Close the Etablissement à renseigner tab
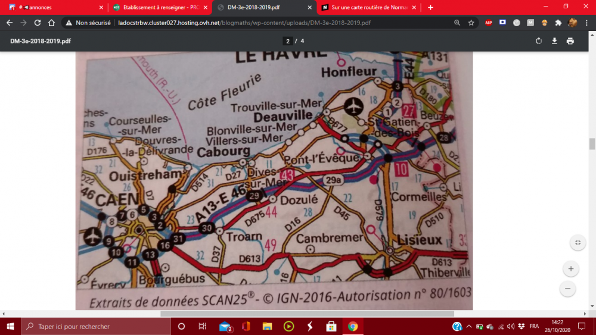Viewport: 596px width, 335px height. (205, 7)
